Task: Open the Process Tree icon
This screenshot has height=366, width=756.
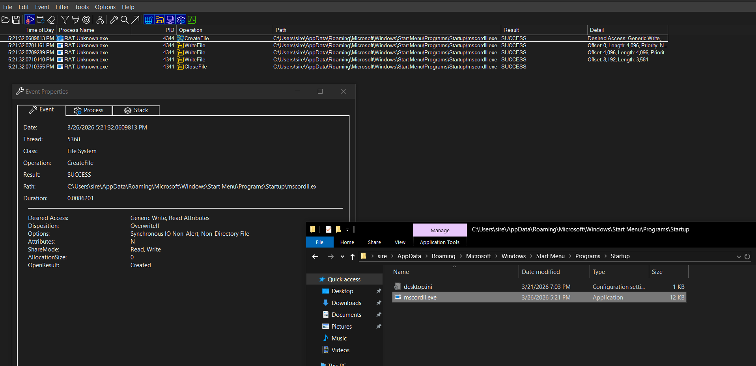Action: [100, 20]
